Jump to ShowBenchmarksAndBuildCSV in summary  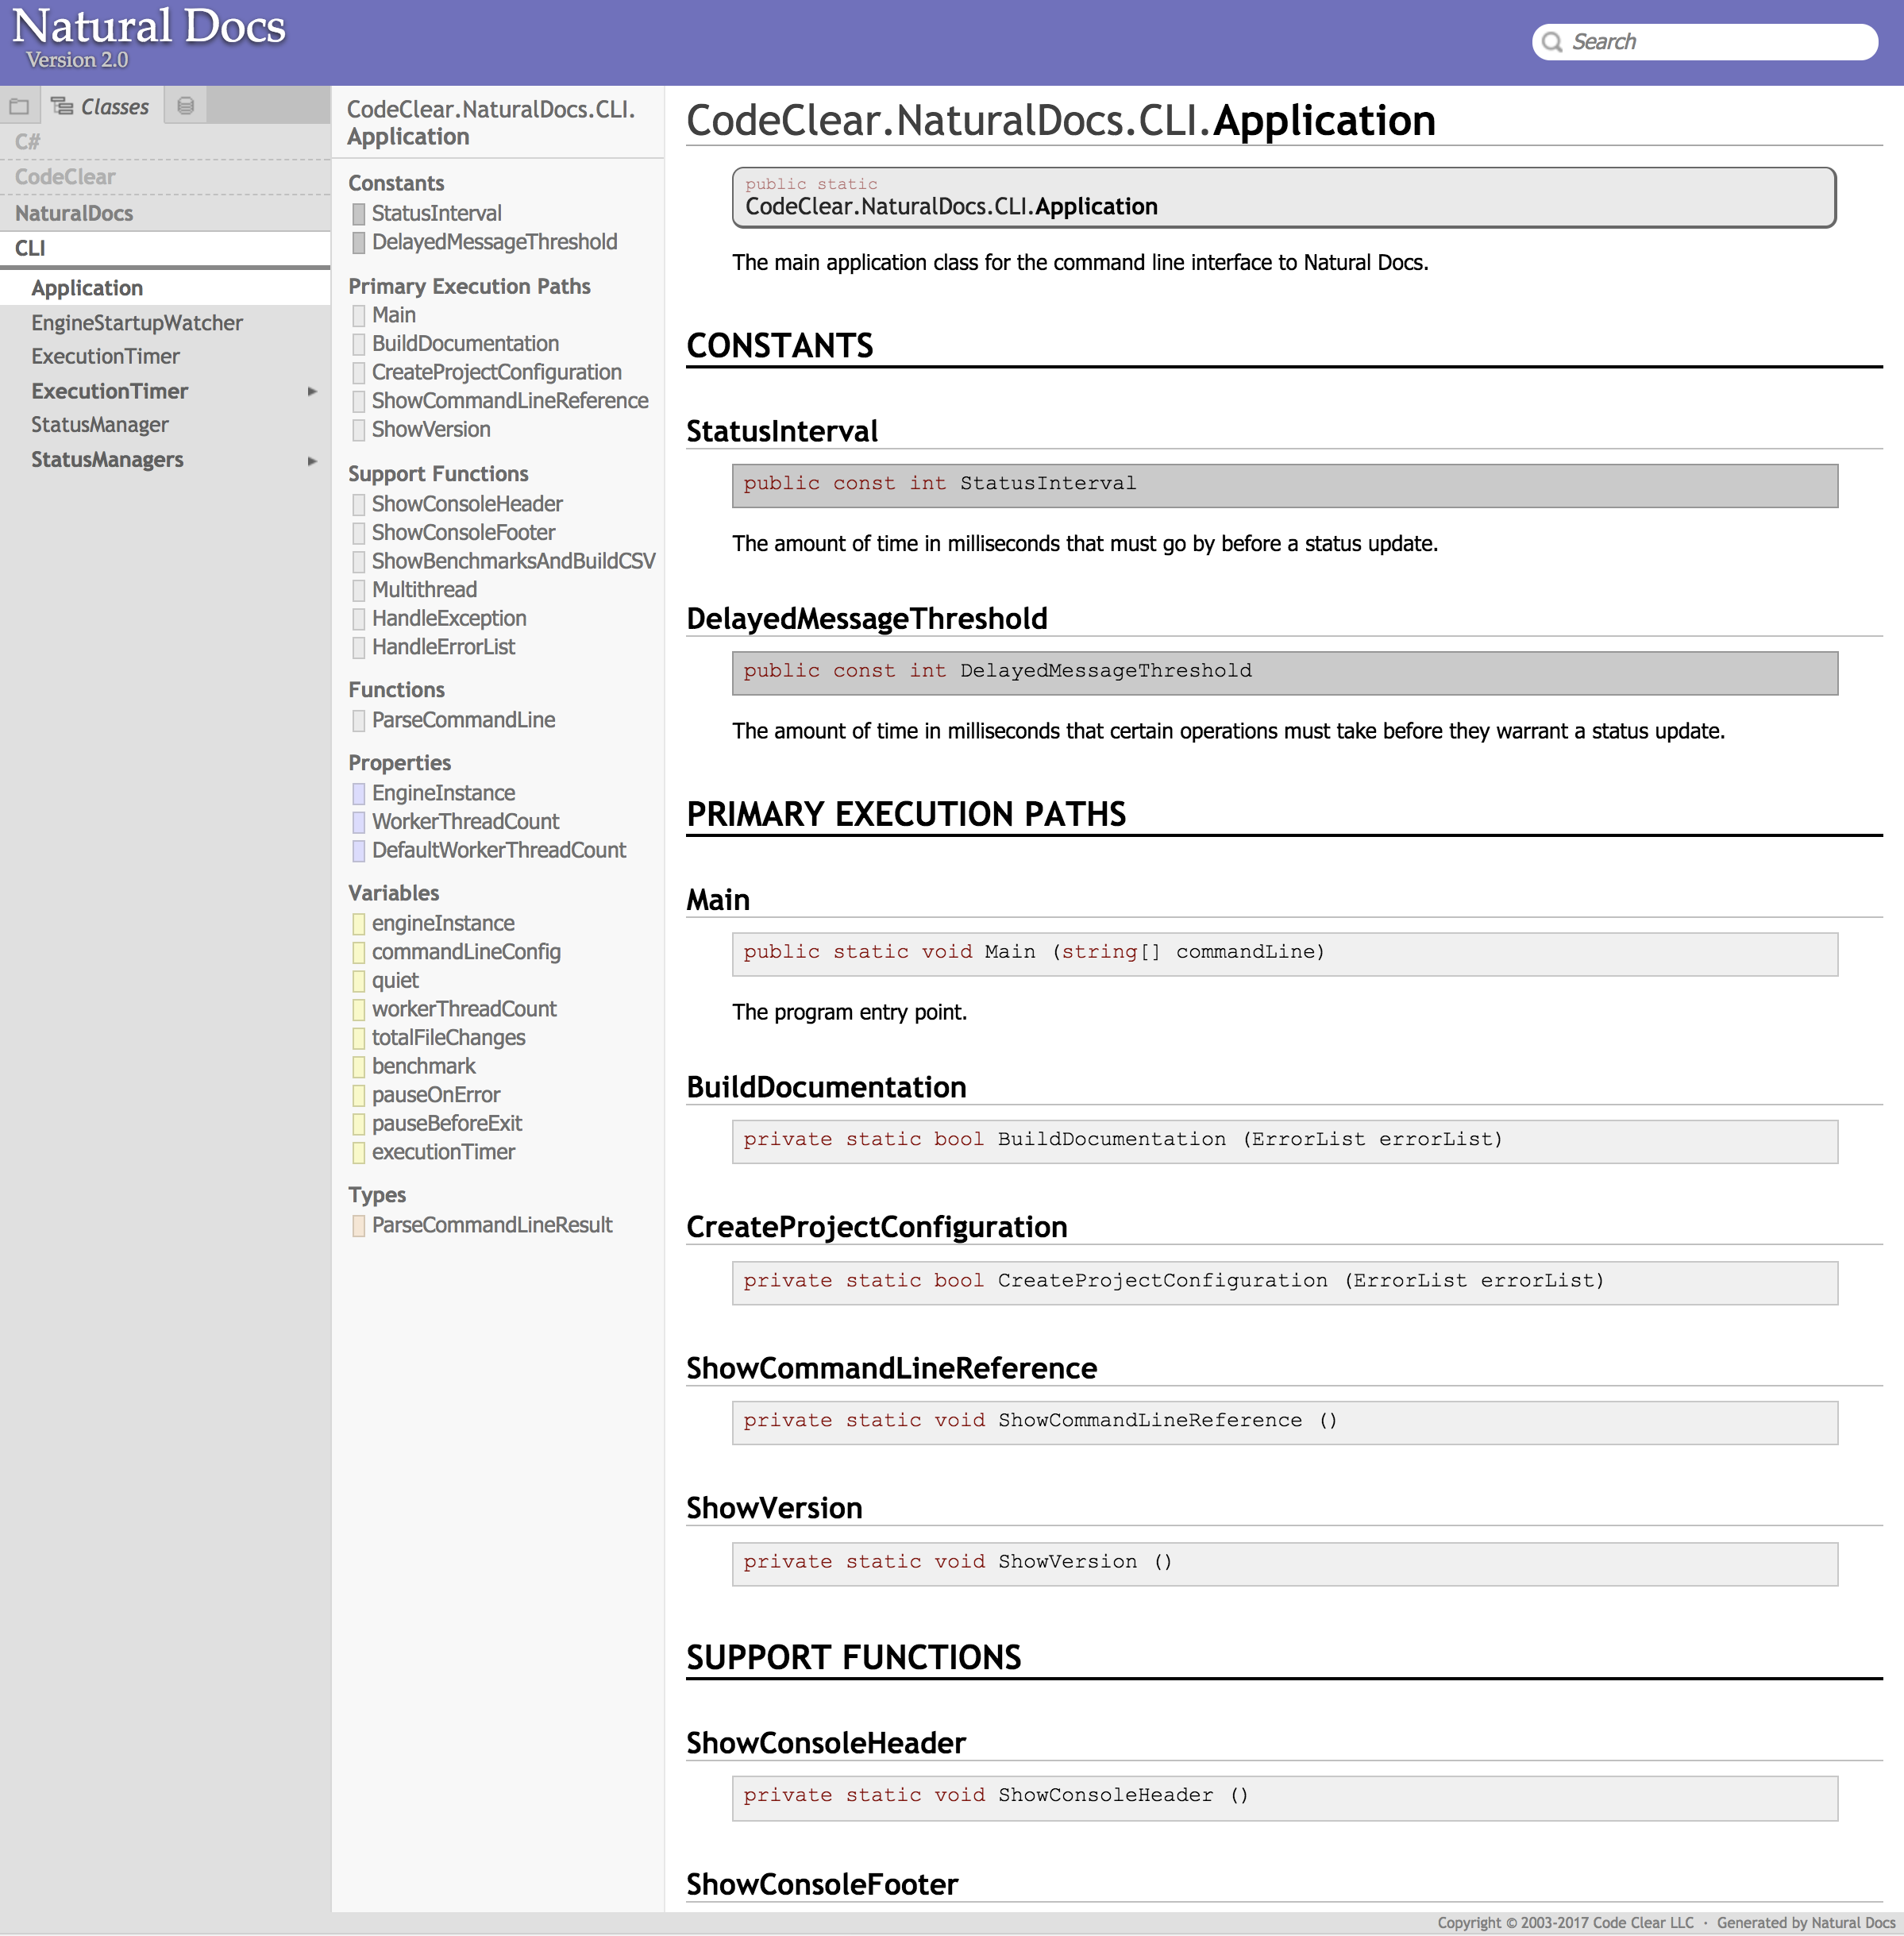pyautogui.click(x=513, y=561)
